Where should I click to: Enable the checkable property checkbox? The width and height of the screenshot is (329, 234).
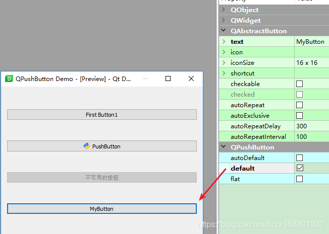(299, 84)
